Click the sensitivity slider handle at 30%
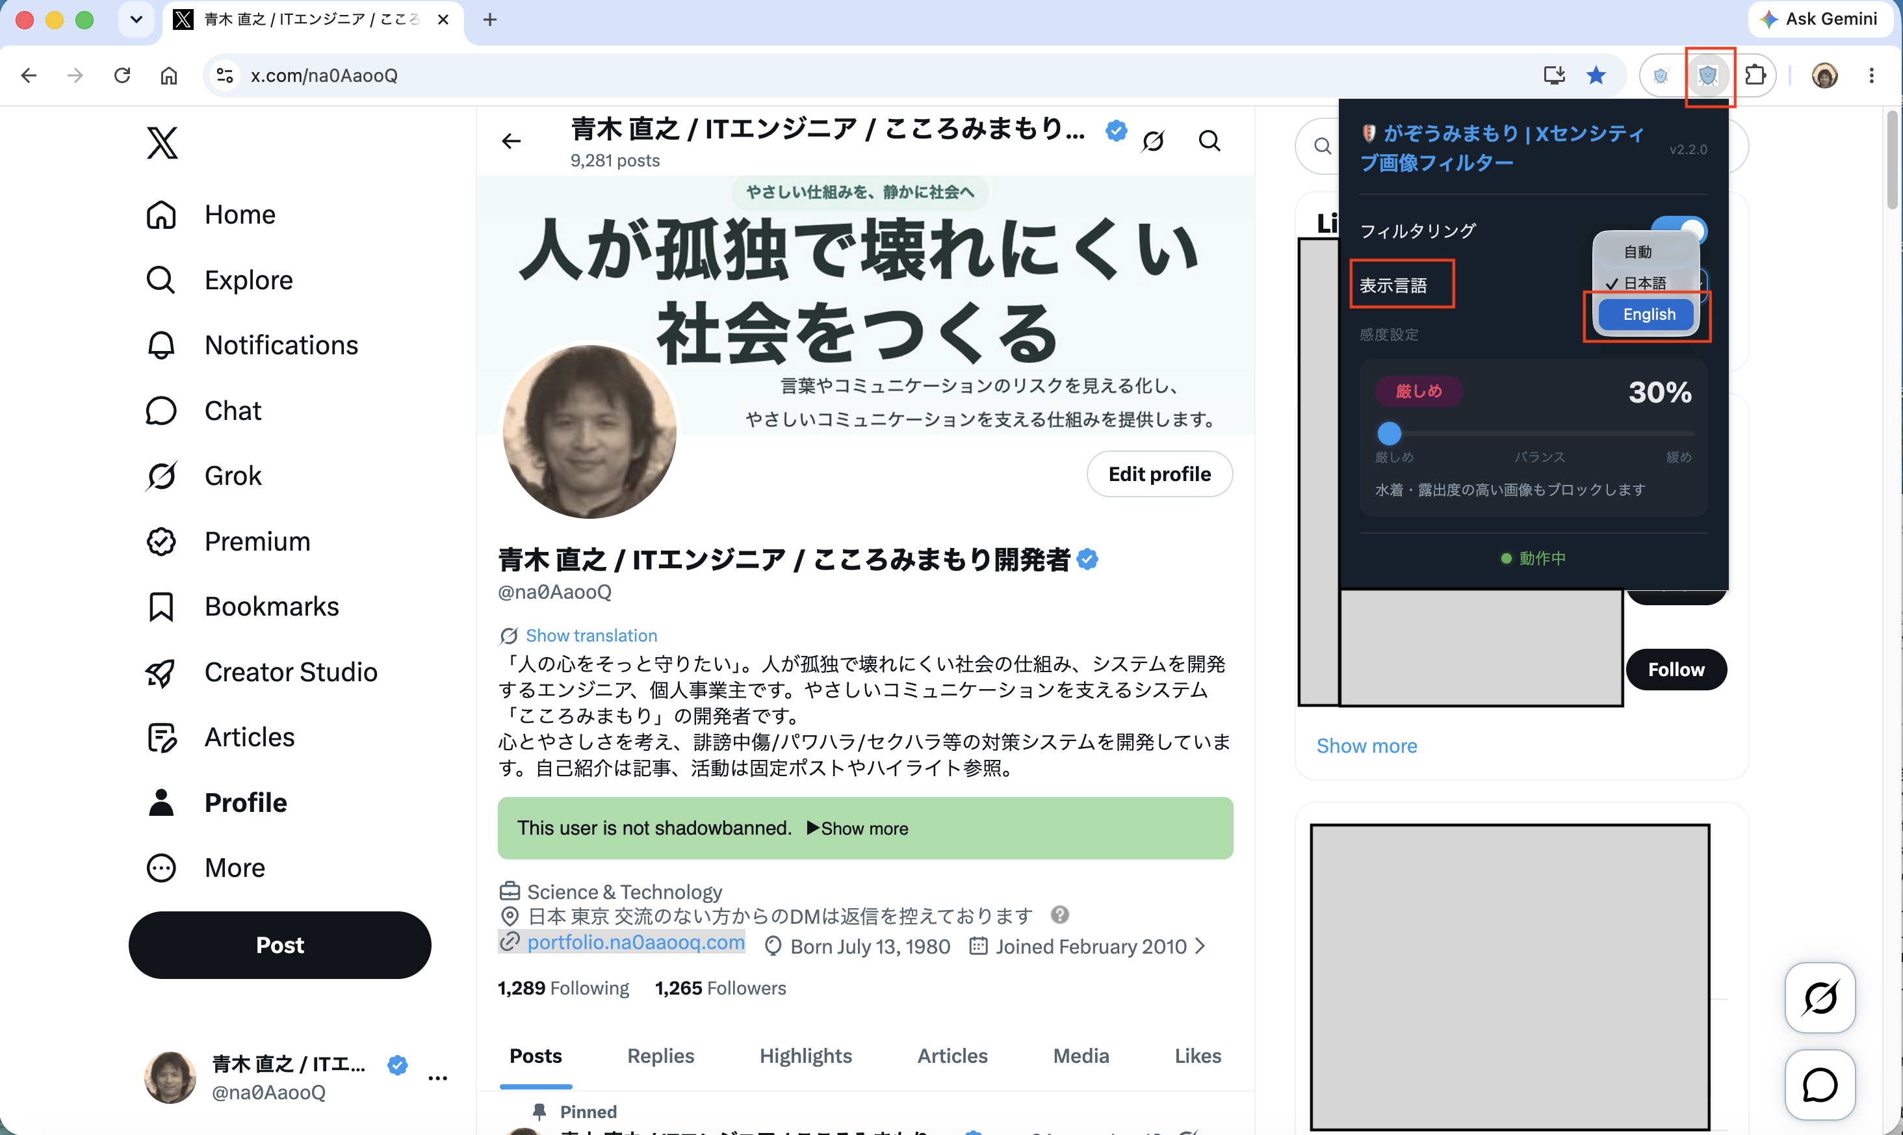Image resolution: width=1903 pixels, height=1135 pixels. point(1388,433)
